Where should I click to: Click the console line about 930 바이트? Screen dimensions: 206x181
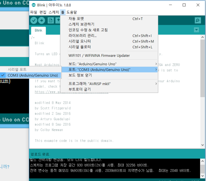click(89, 165)
